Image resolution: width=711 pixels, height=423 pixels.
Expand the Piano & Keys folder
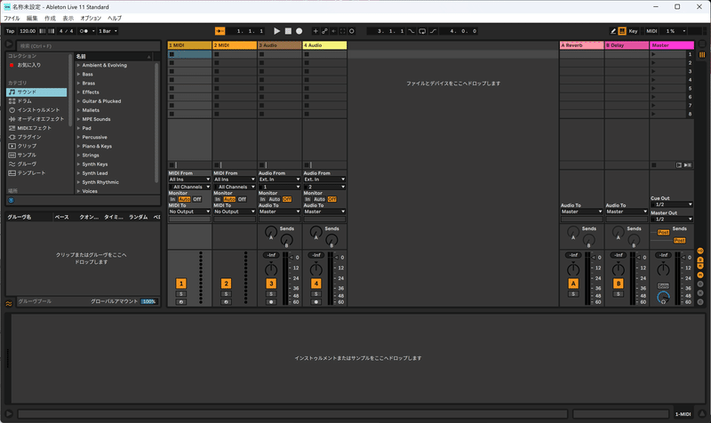point(78,146)
